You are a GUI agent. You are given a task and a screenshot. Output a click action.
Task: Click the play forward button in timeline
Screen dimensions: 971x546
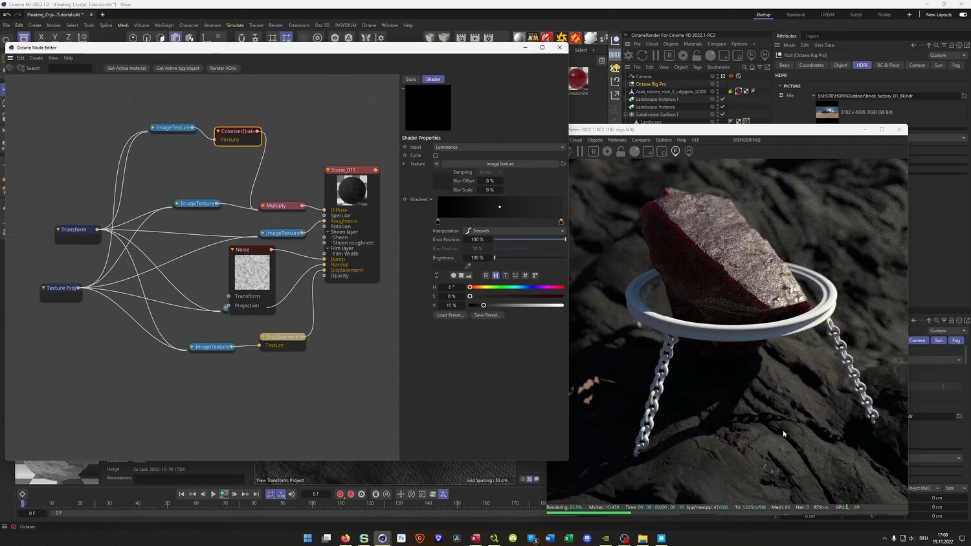213,494
